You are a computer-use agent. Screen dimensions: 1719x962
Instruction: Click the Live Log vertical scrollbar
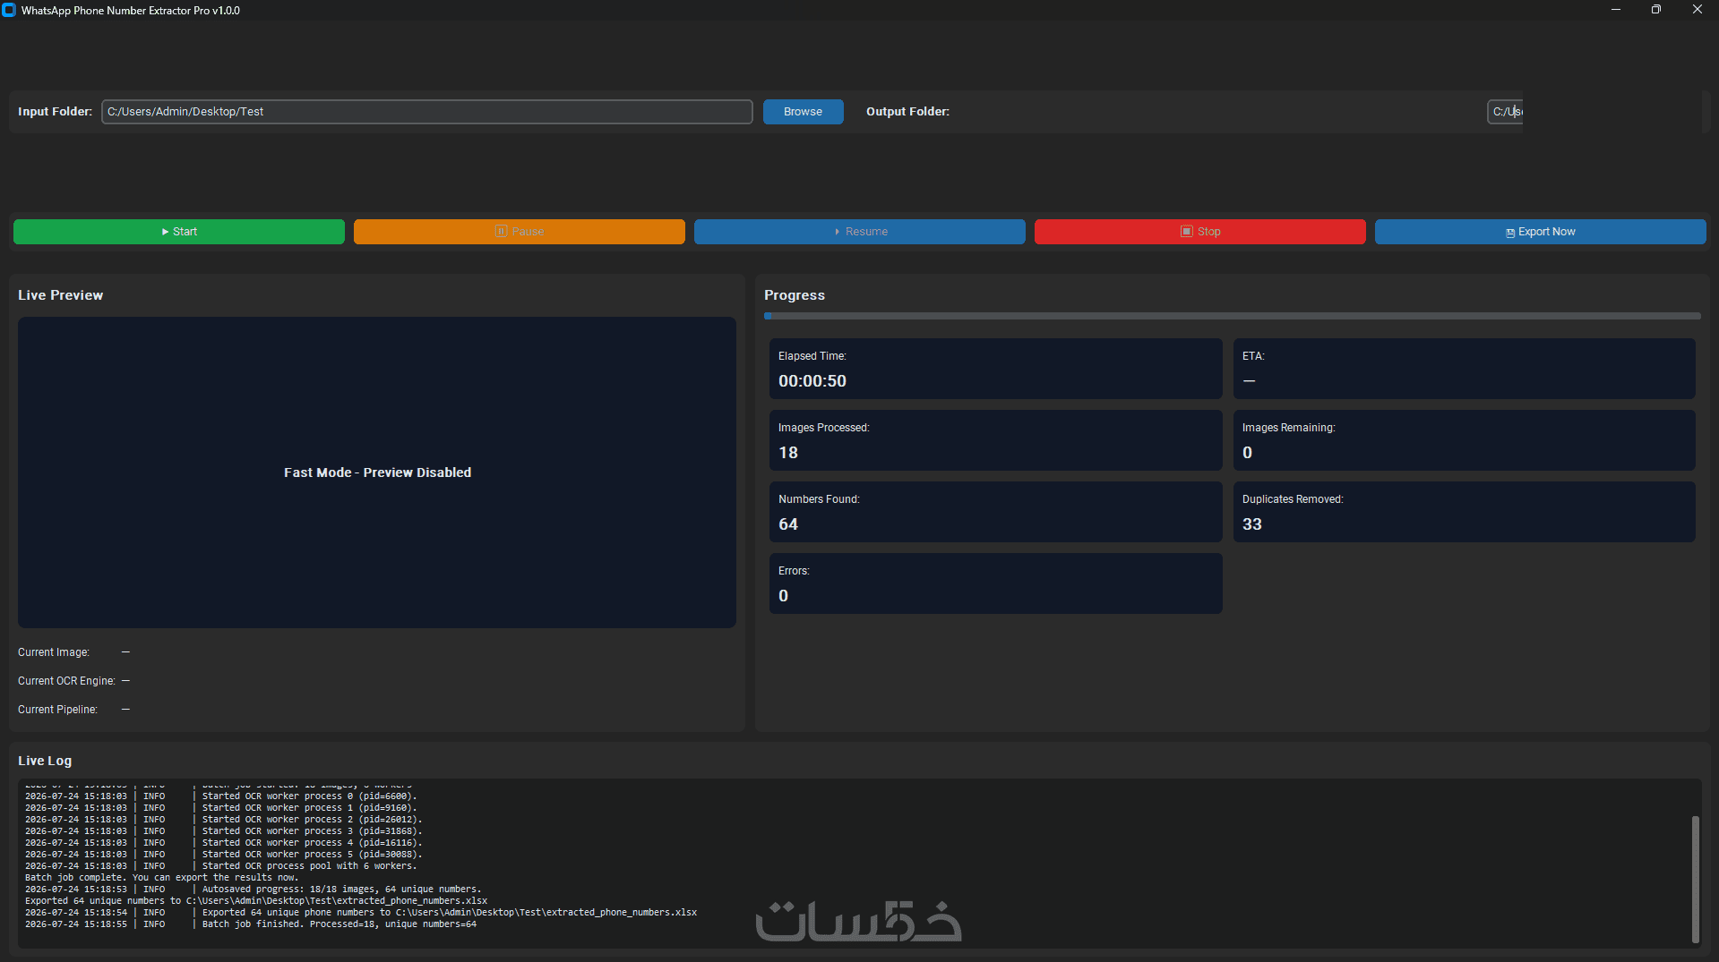pos(1695,879)
